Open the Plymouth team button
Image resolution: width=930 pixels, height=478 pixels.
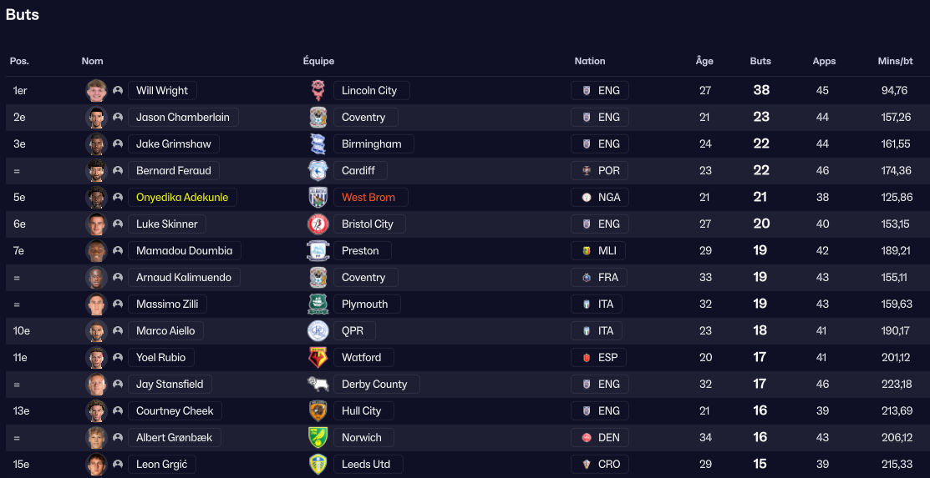tap(367, 304)
